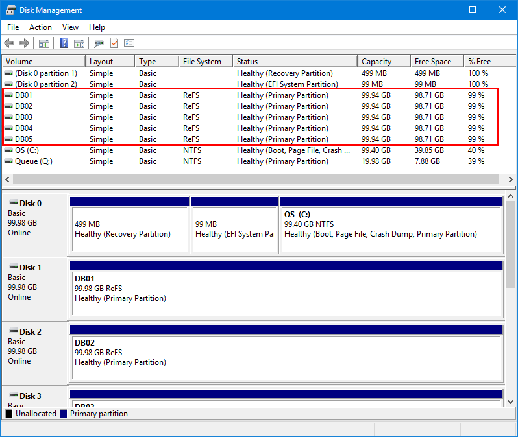Open the File menu
Image resolution: width=518 pixels, height=437 pixels.
pos(13,27)
